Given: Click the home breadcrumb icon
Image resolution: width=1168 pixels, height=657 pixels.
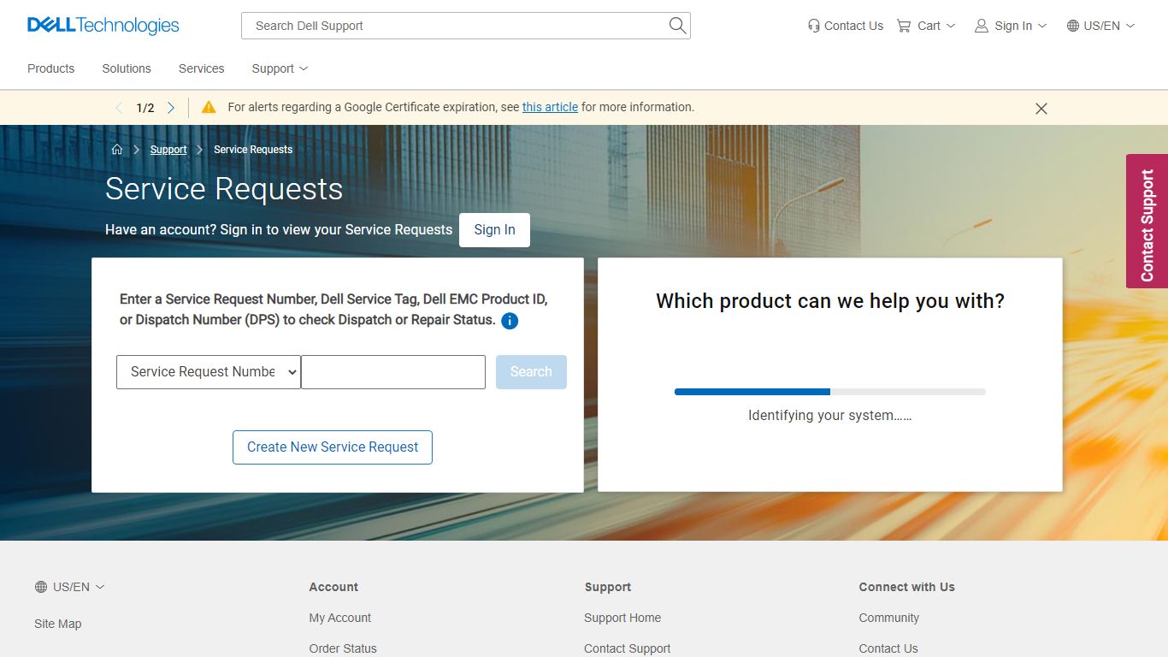Looking at the screenshot, I should (x=117, y=150).
